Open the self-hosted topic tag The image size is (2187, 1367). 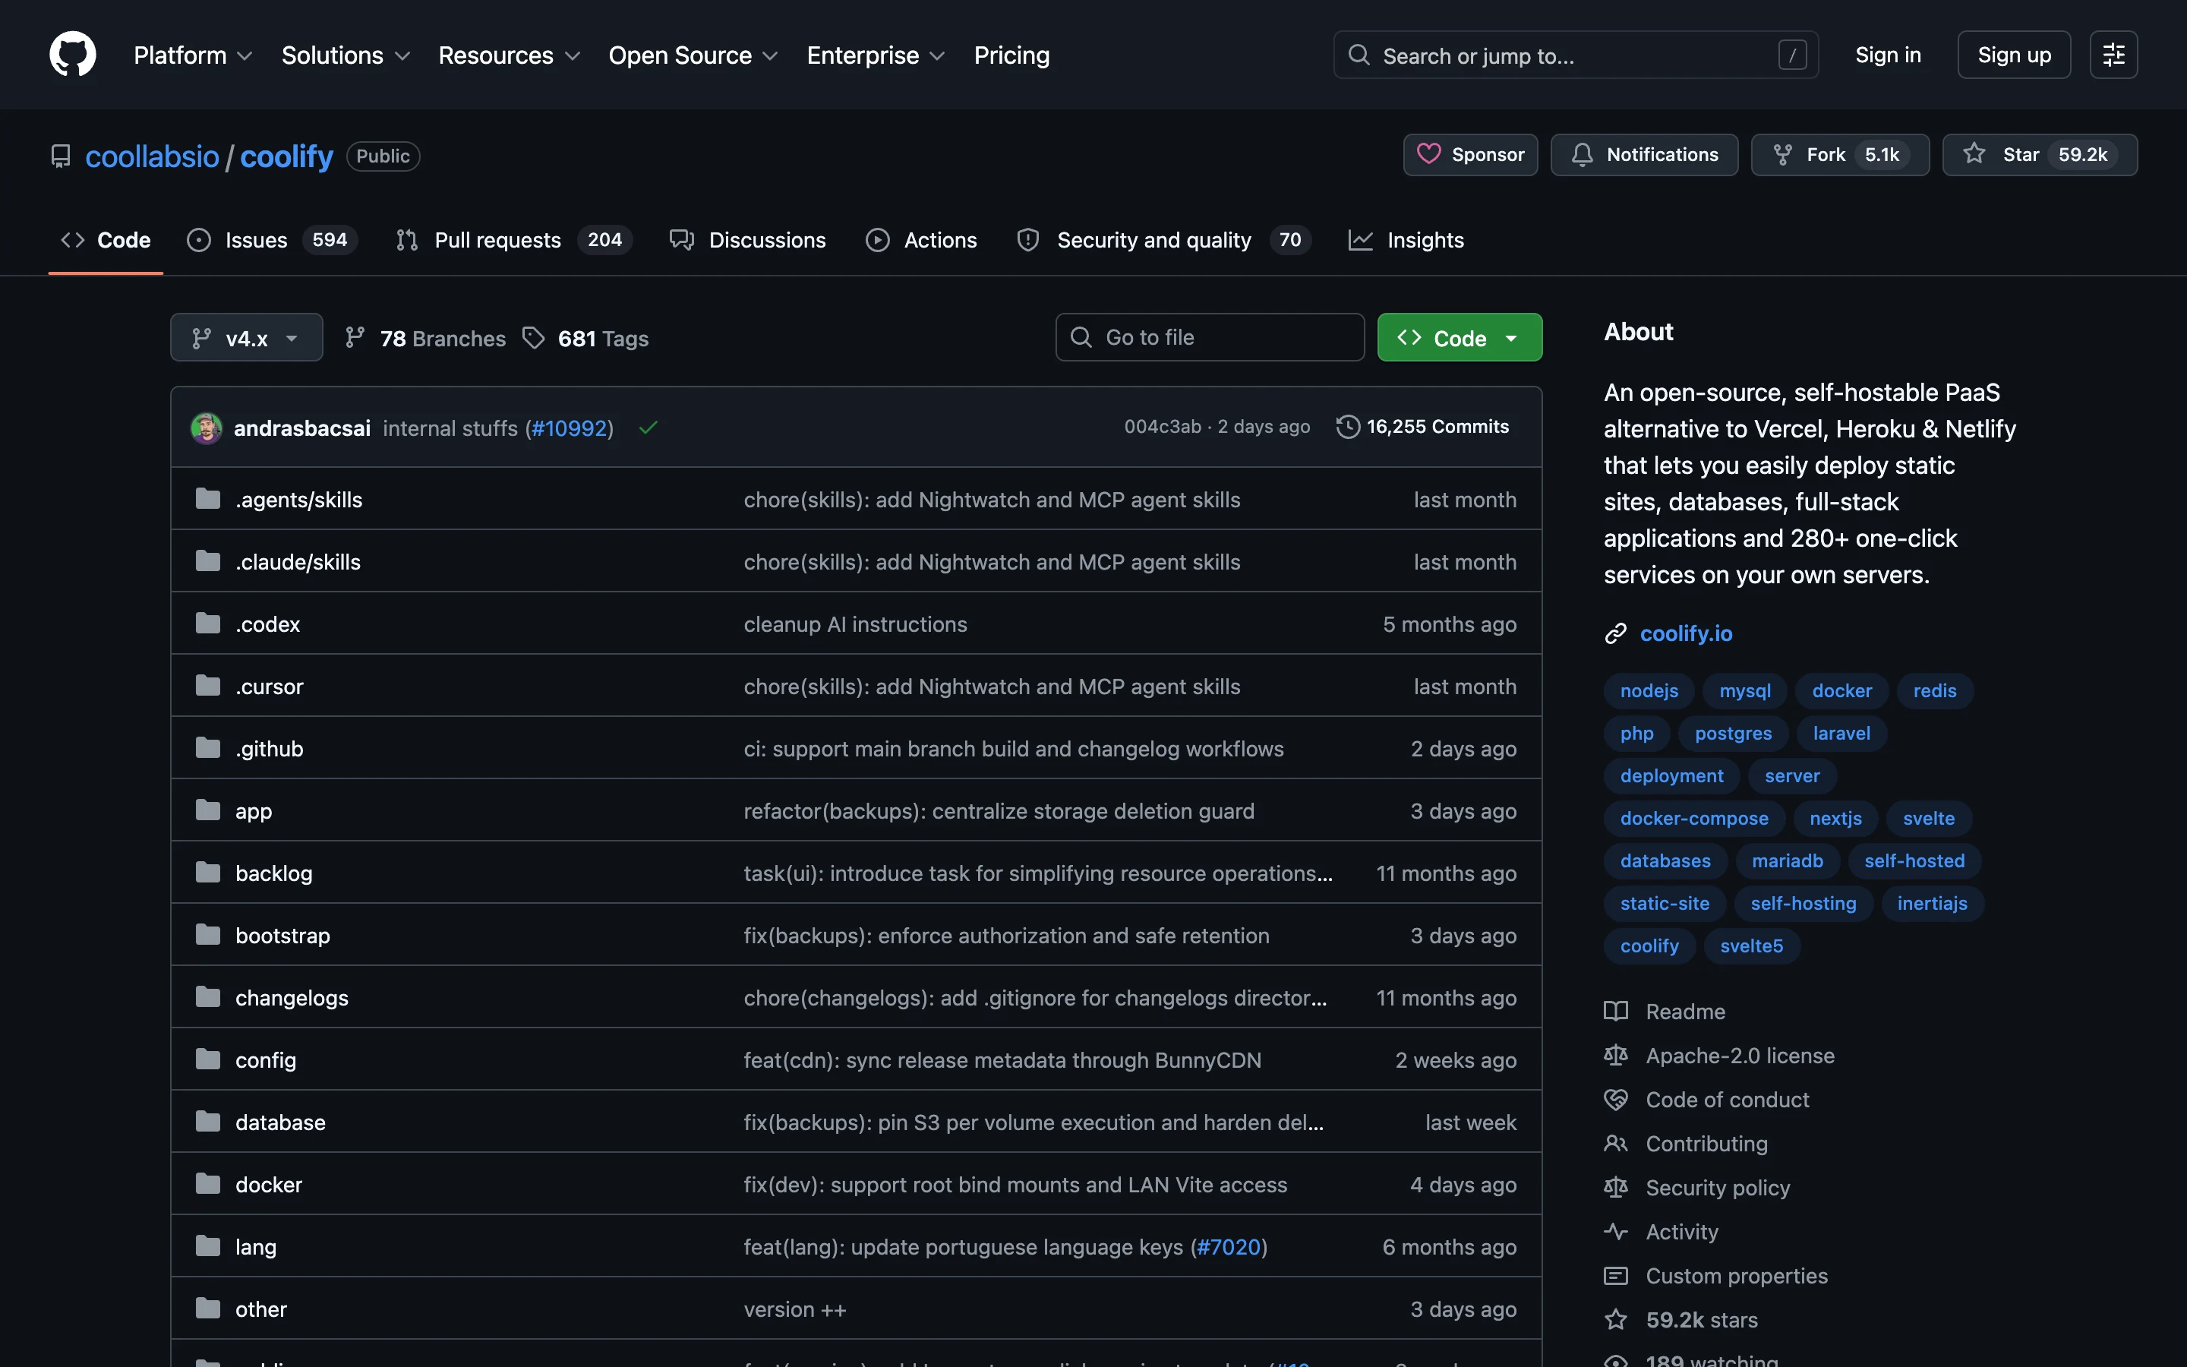point(1914,860)
